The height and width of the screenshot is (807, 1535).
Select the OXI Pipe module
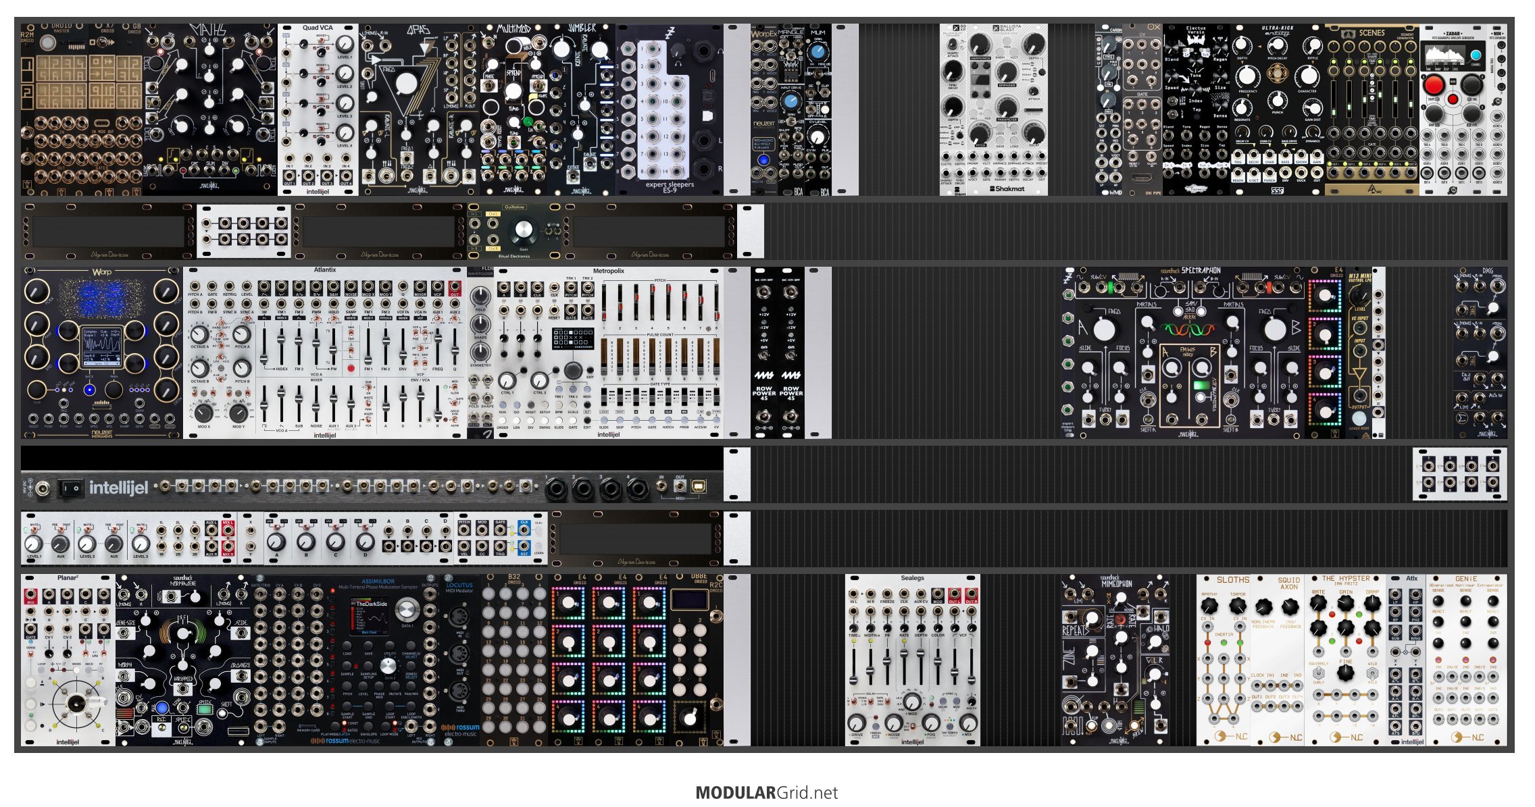pos(1142,110)
